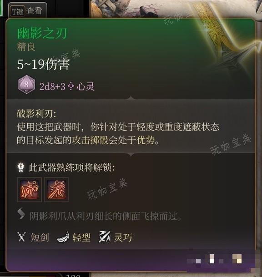
Task: Click the proficiency medal icon
Action: pyautogui.click(x=21, y=167)
